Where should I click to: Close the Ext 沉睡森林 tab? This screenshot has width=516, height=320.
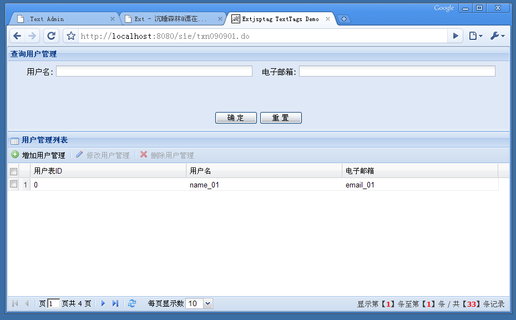coord(220,19)
